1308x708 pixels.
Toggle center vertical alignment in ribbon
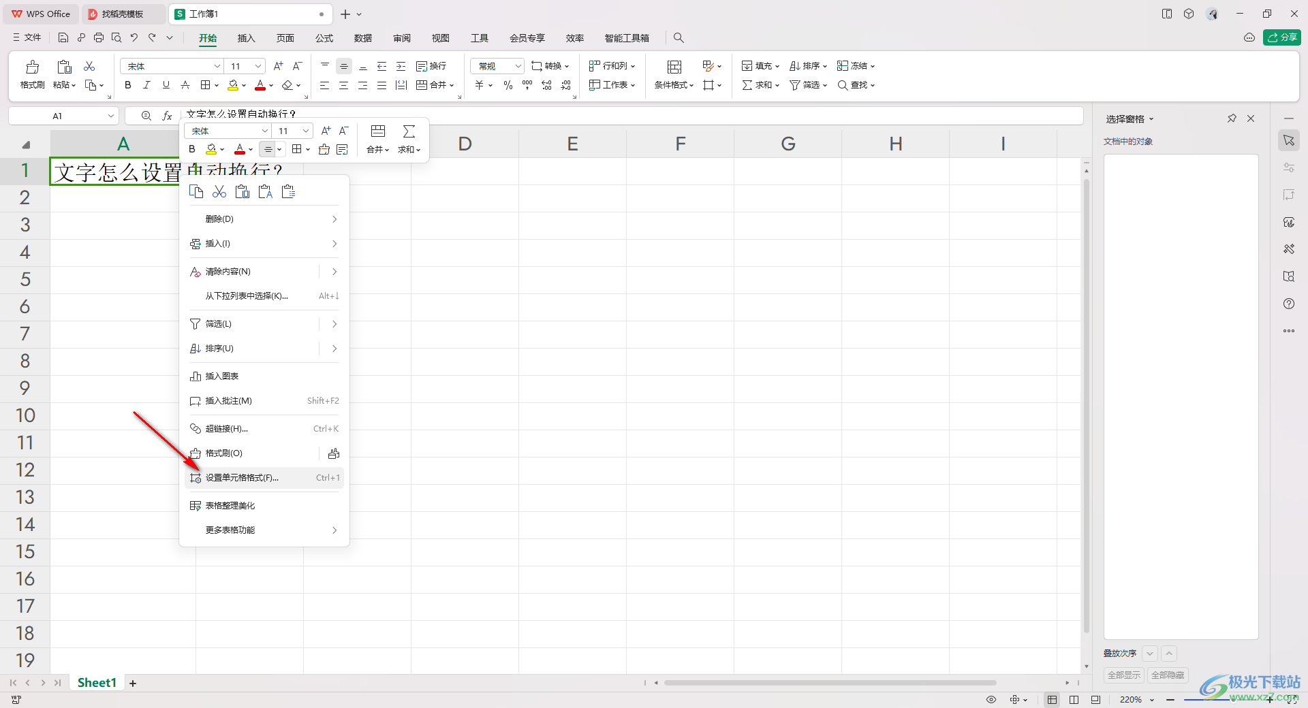point(344,66)
